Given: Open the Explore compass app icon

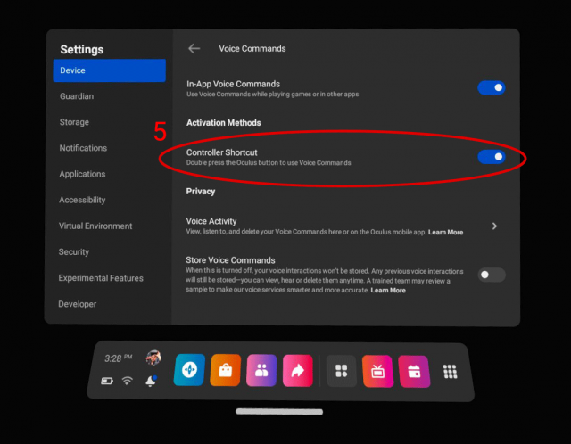Looking at the screenshot, I should pyautogui.click(x=189, y=370).
